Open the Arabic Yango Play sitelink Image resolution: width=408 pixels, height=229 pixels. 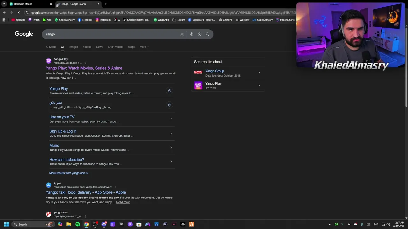tap(55, 103)
